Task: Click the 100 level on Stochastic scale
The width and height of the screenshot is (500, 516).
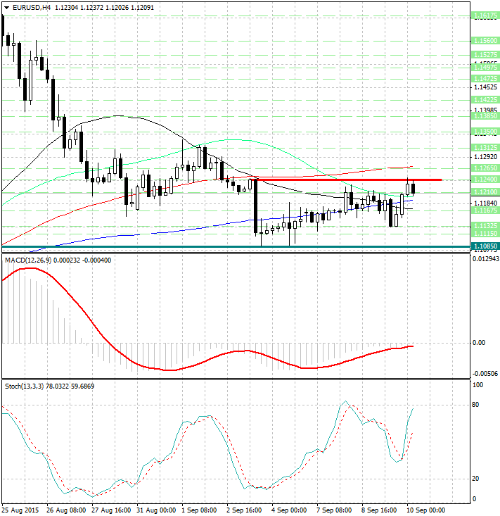Action: (x=477, y=385)
